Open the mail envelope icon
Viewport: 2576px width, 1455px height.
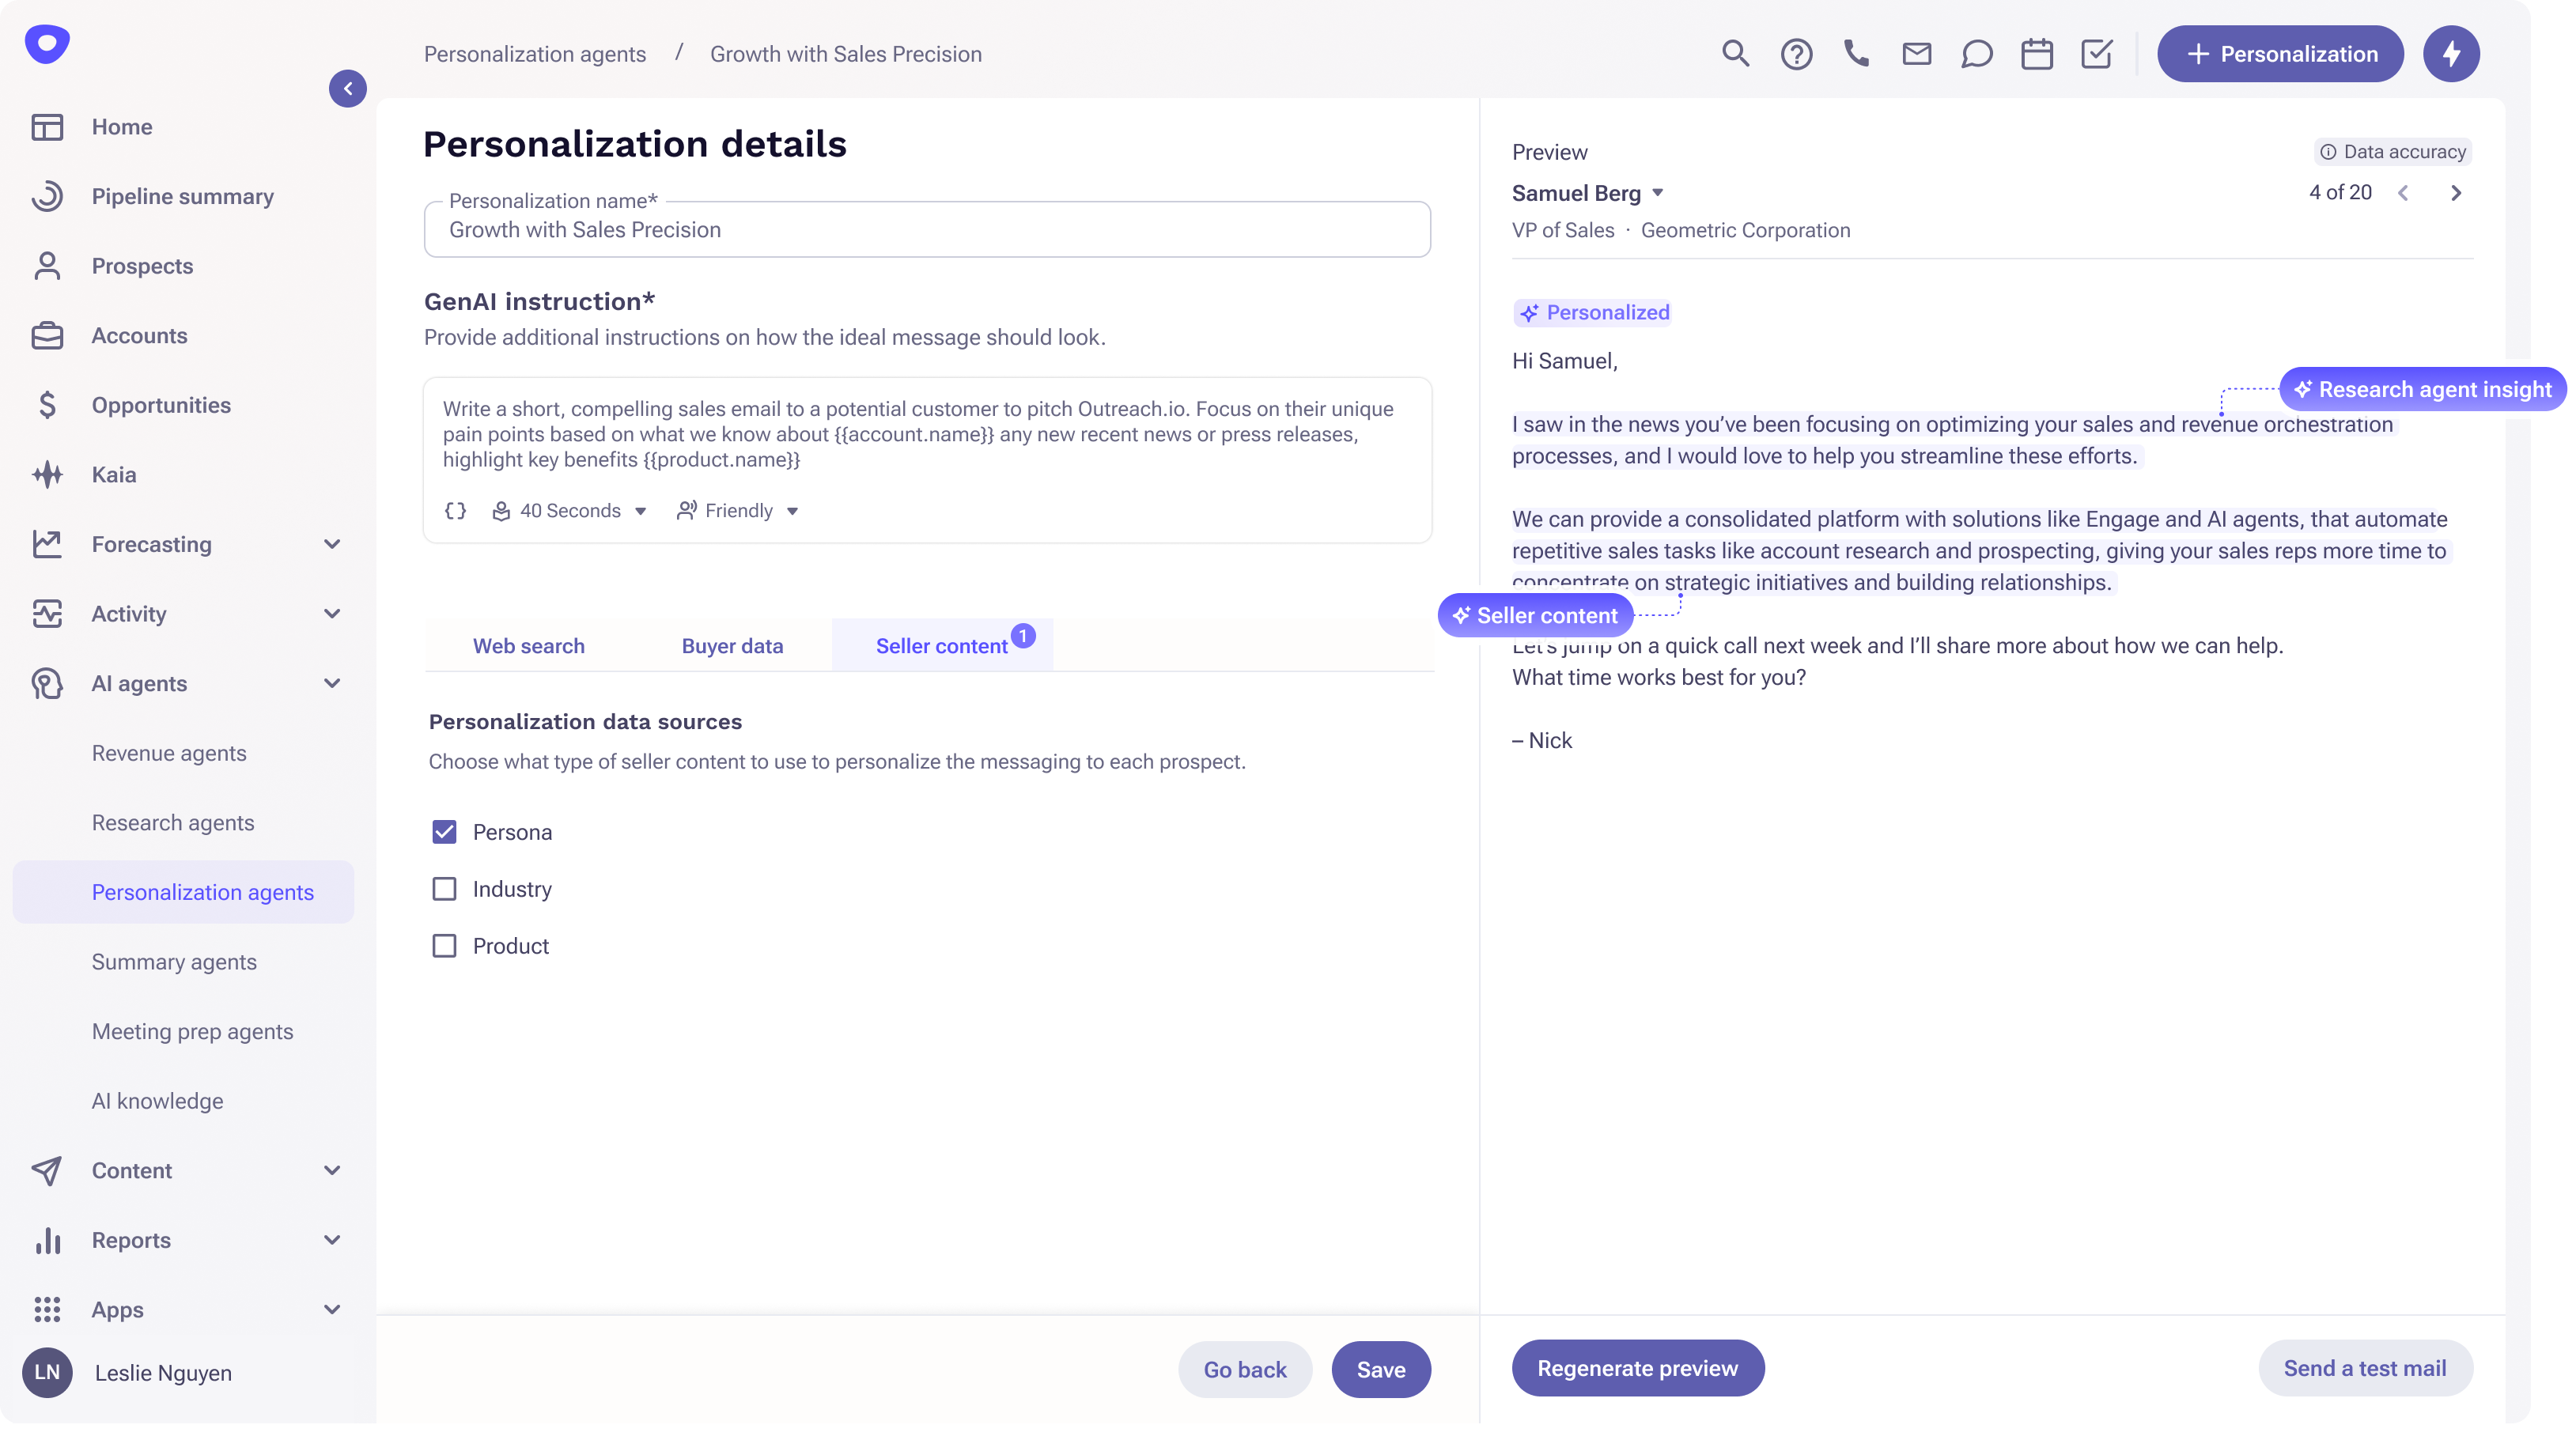click(x=1916, y=54)
